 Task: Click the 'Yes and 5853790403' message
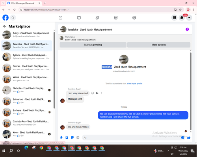[78, 127]
